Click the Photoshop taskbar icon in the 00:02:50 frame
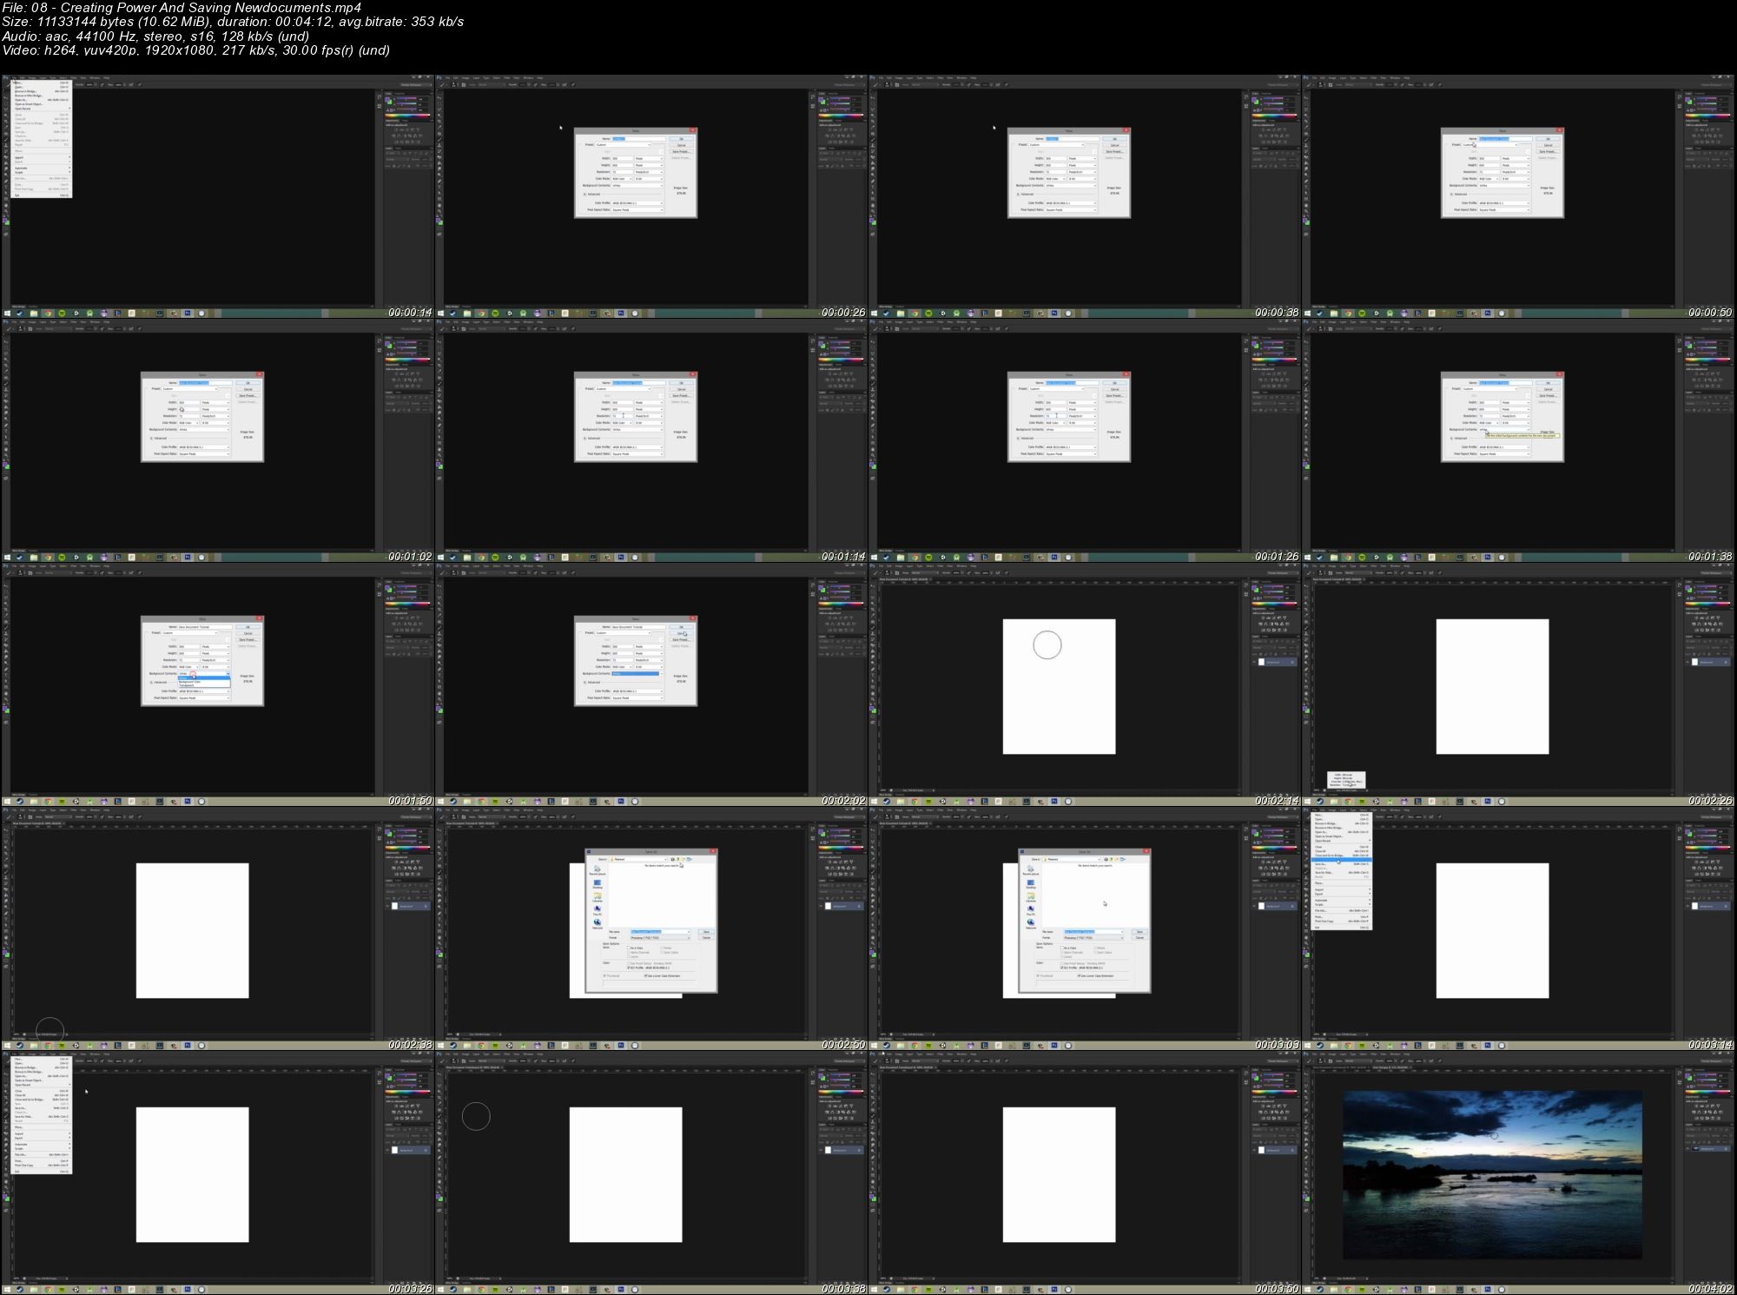This screenshot has width=1737, height=1295. click(x=621, y=1046)
